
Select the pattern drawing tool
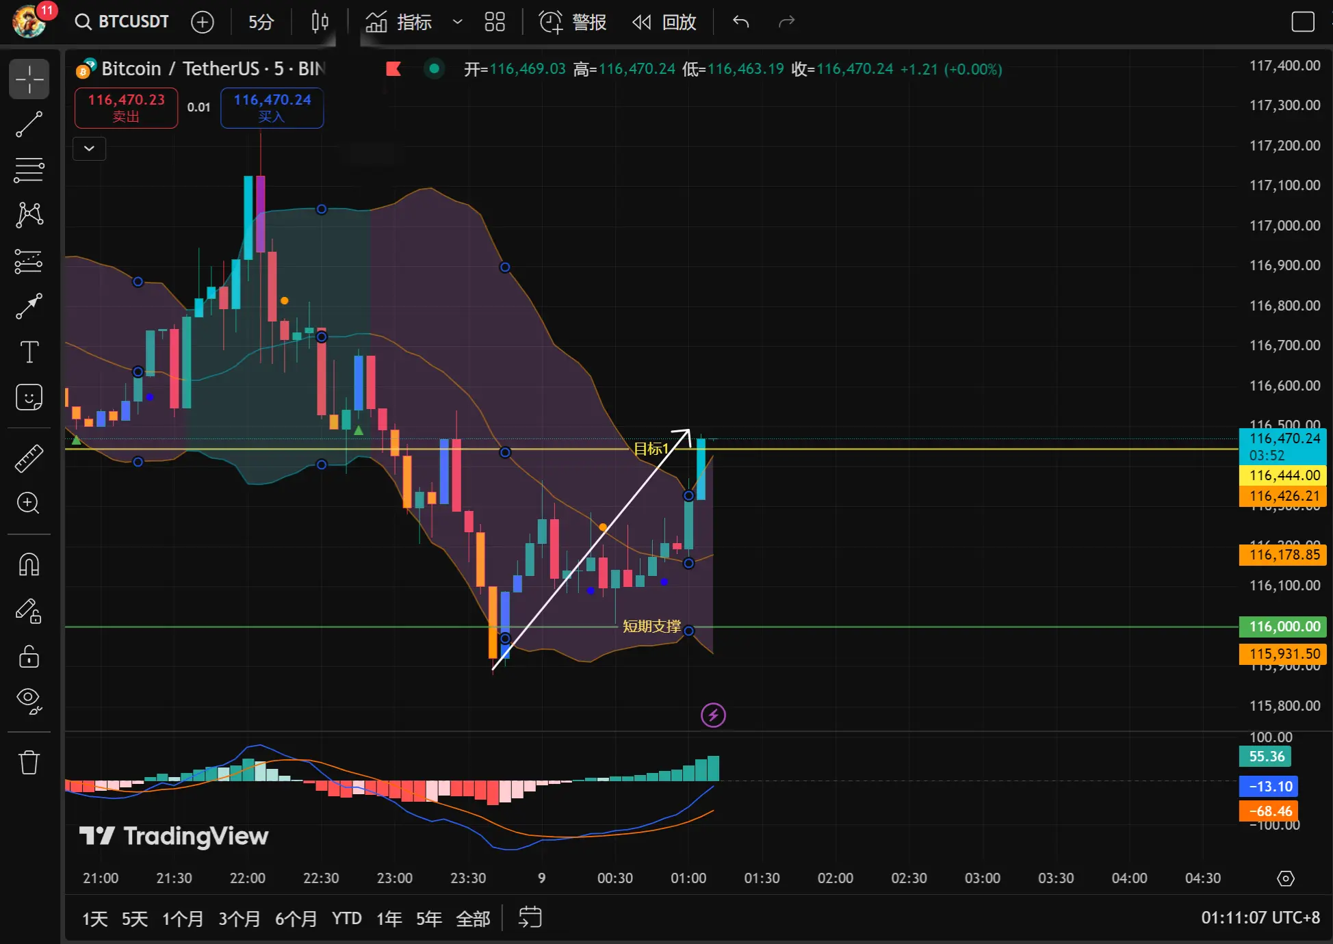point(29,215)
